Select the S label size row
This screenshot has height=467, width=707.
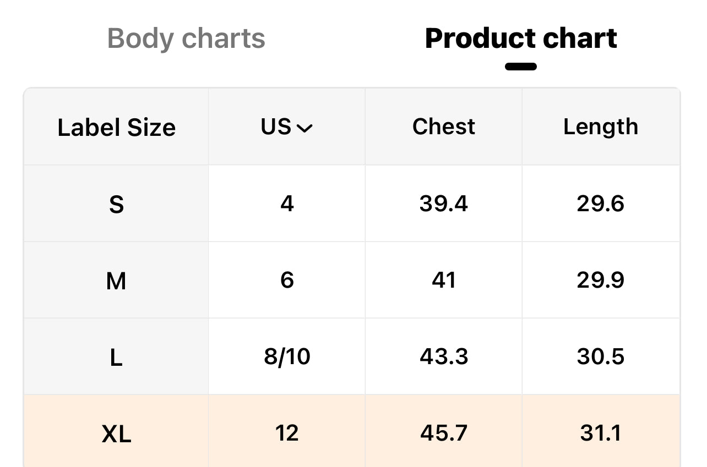(116, 205)
